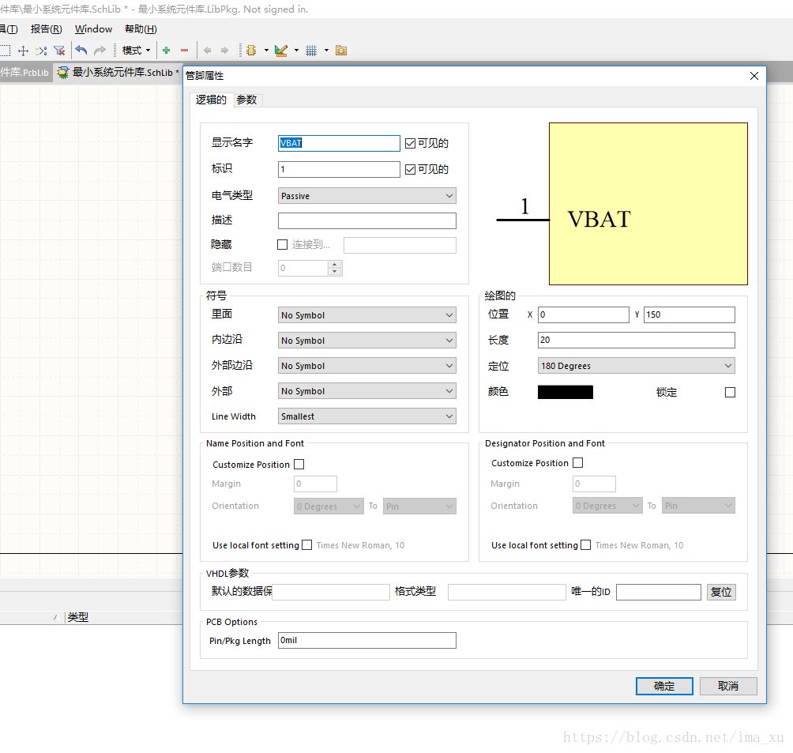The height and width of the screenshot is (753, 793).
Task: Click the 确定 (OK) button
Action: pyautogui.click(x=664, y=686)
